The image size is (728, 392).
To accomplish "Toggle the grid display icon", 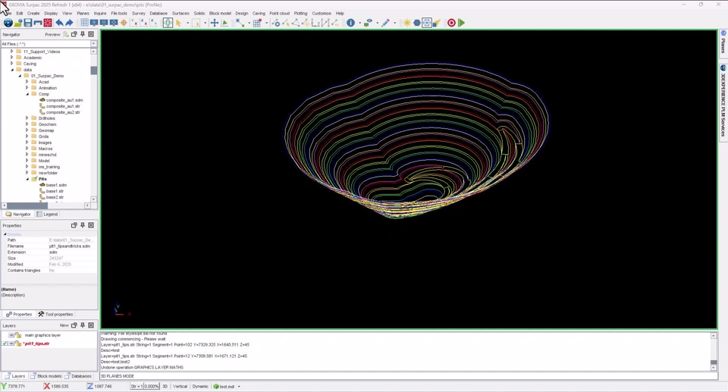I will (x=84, y=23).
